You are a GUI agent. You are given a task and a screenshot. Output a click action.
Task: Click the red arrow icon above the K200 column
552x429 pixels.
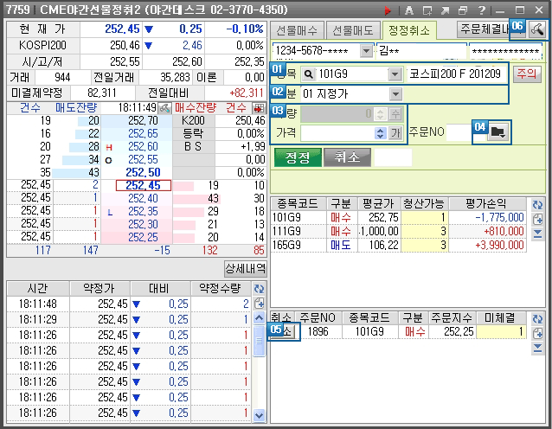[260, 107]
